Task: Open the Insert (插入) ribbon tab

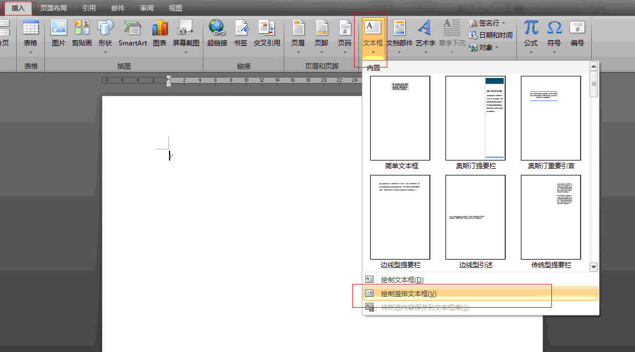Action: click(18, 8)
